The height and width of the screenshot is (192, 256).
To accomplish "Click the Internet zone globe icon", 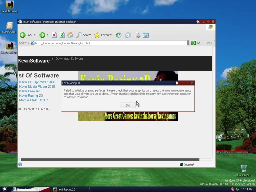I will 181,164.
